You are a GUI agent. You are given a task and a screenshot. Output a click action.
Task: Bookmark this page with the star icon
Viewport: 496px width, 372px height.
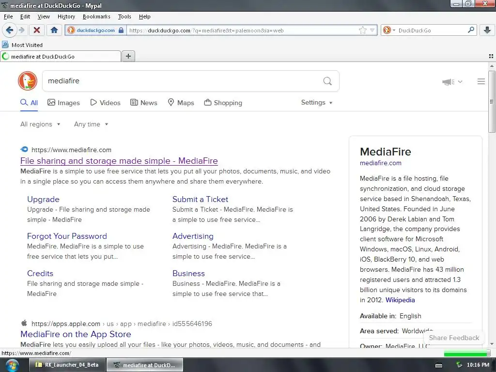(x=362, y=31)
